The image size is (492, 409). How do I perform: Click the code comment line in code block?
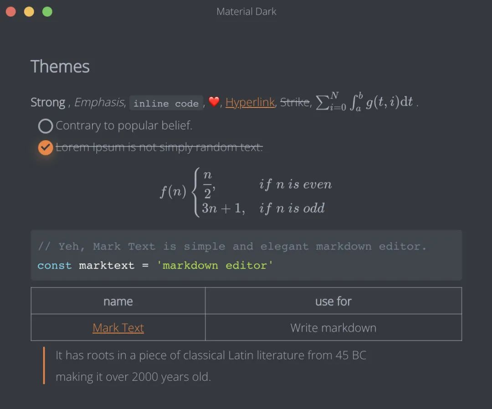tap(232, 246)
